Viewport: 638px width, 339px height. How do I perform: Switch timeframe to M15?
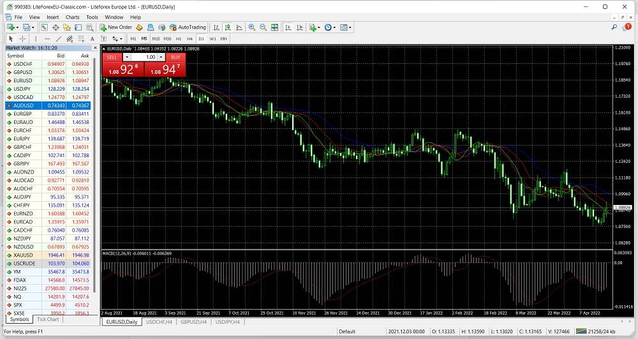pos(156,39)
